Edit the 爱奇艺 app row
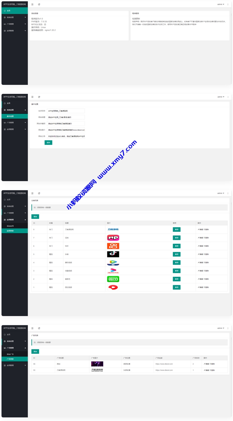Screen dimensions: 233x421 pos(200,279)
